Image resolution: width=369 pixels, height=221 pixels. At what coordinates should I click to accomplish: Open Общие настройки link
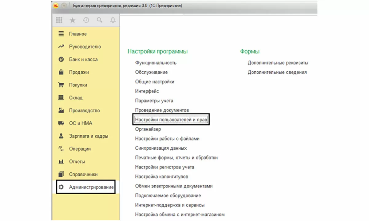tap(155, 82)
